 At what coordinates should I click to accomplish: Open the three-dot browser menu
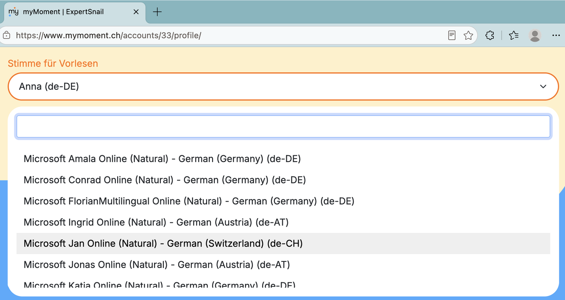click(556, 35)
